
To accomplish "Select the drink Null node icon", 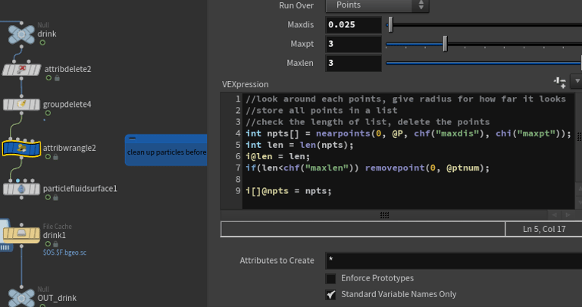I will [x=21, y=35].
